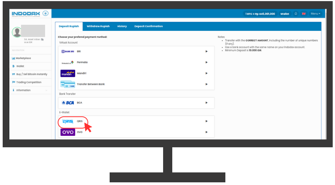Toggle asset value visibility eye icon

[42, 39]
